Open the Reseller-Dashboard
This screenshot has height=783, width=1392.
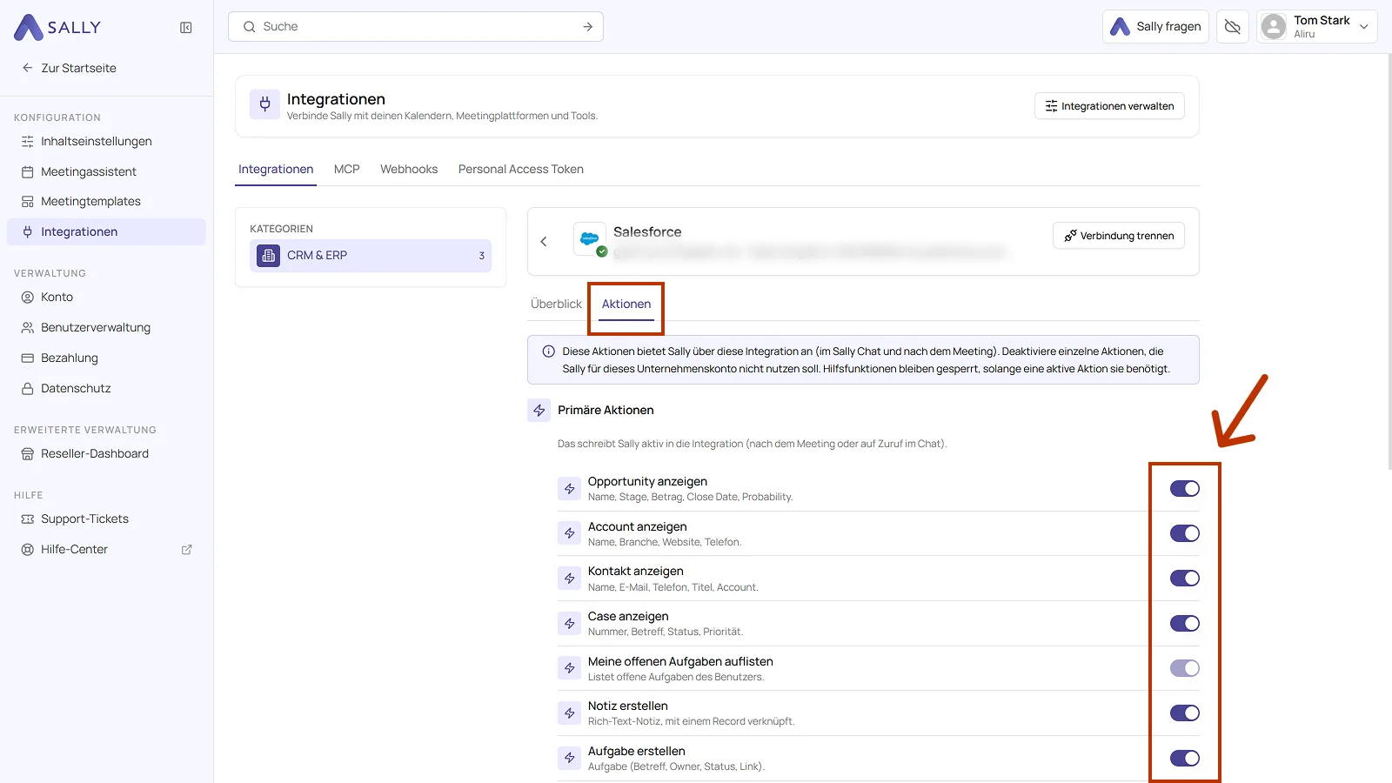[106, 453]
